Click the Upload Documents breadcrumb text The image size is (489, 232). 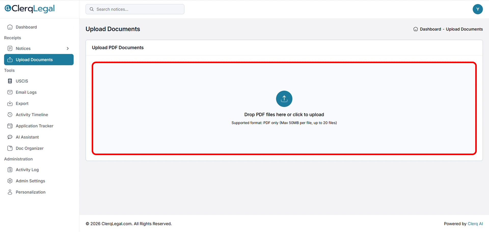coord(464,29)
